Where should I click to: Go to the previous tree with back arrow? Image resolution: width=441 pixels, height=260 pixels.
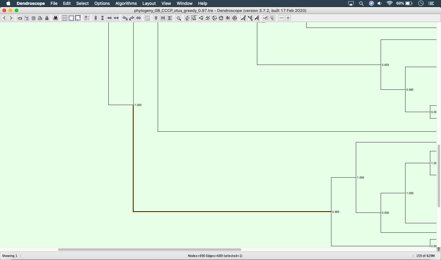tap(4, 18)
